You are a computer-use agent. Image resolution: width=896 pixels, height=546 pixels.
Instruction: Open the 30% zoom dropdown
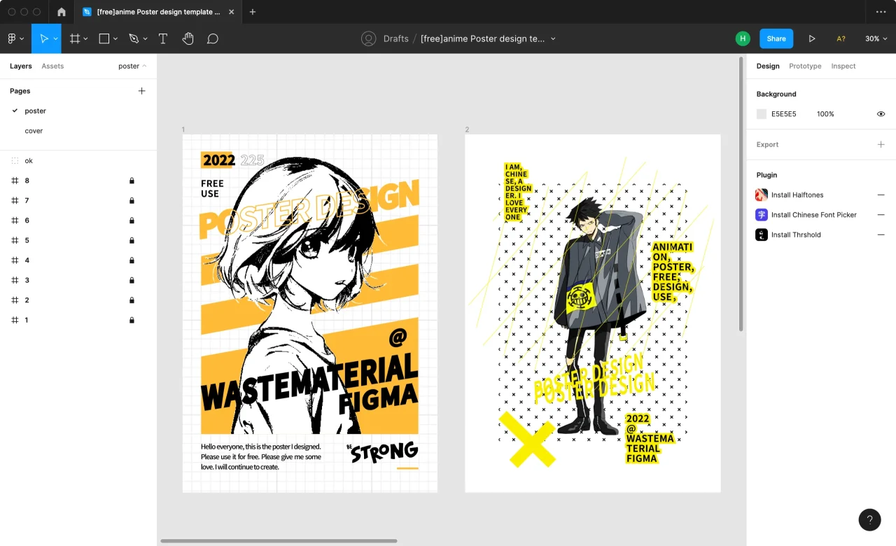(x=876, y=38)
